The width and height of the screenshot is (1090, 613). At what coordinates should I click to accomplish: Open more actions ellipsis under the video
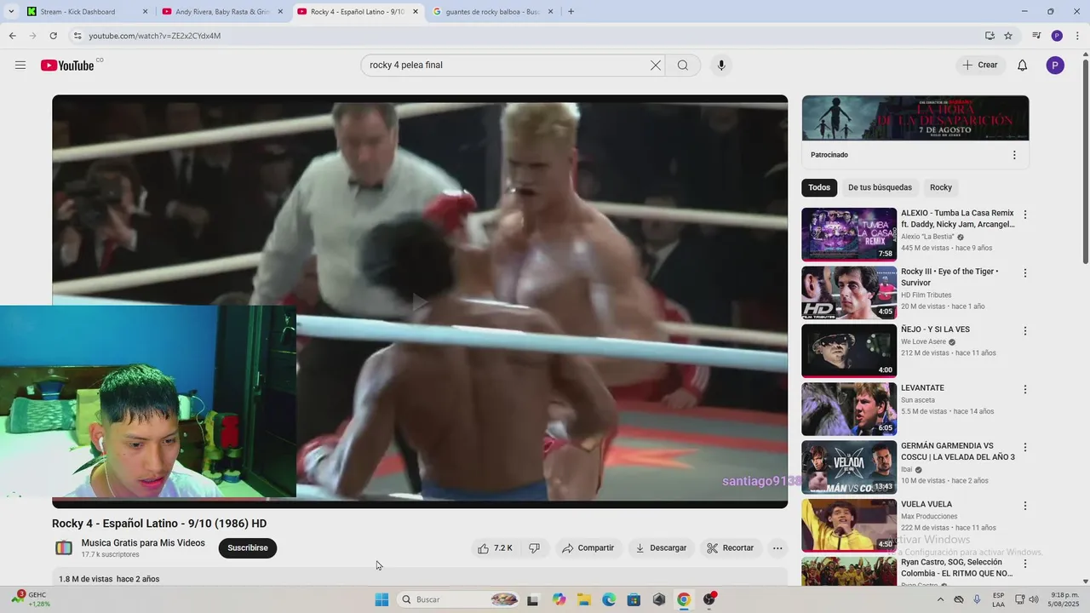tap(777, 548)
